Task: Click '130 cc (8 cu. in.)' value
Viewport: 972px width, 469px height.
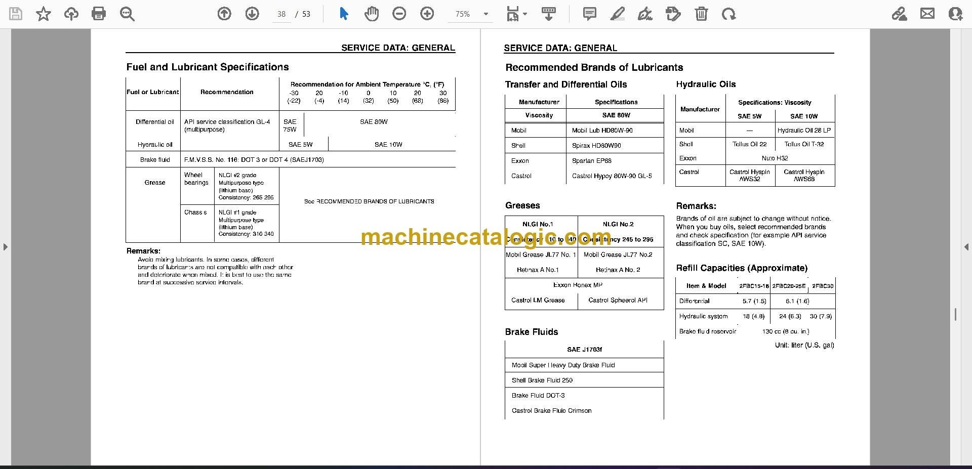Action: point(786,332)
